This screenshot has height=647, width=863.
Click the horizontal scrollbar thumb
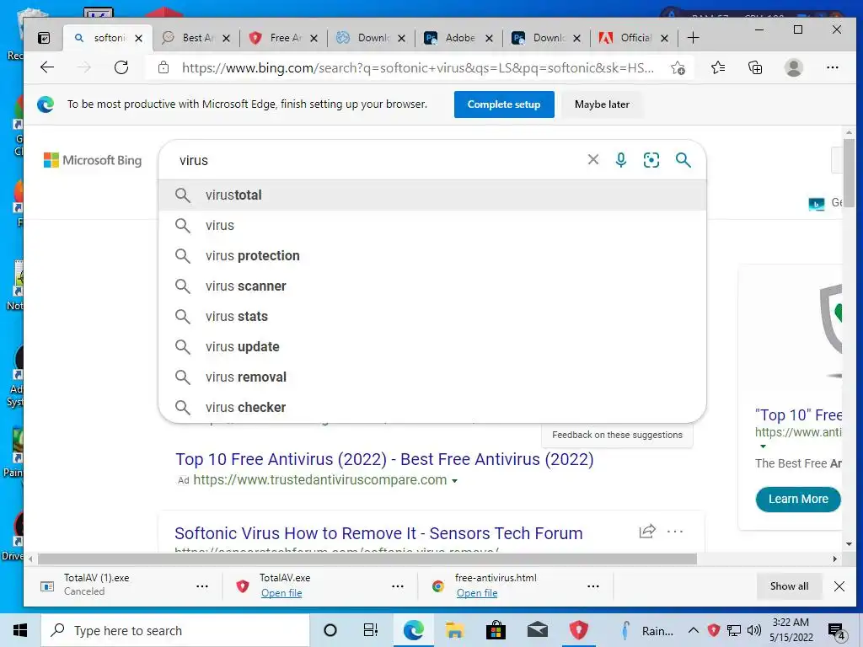click(367, 559)
